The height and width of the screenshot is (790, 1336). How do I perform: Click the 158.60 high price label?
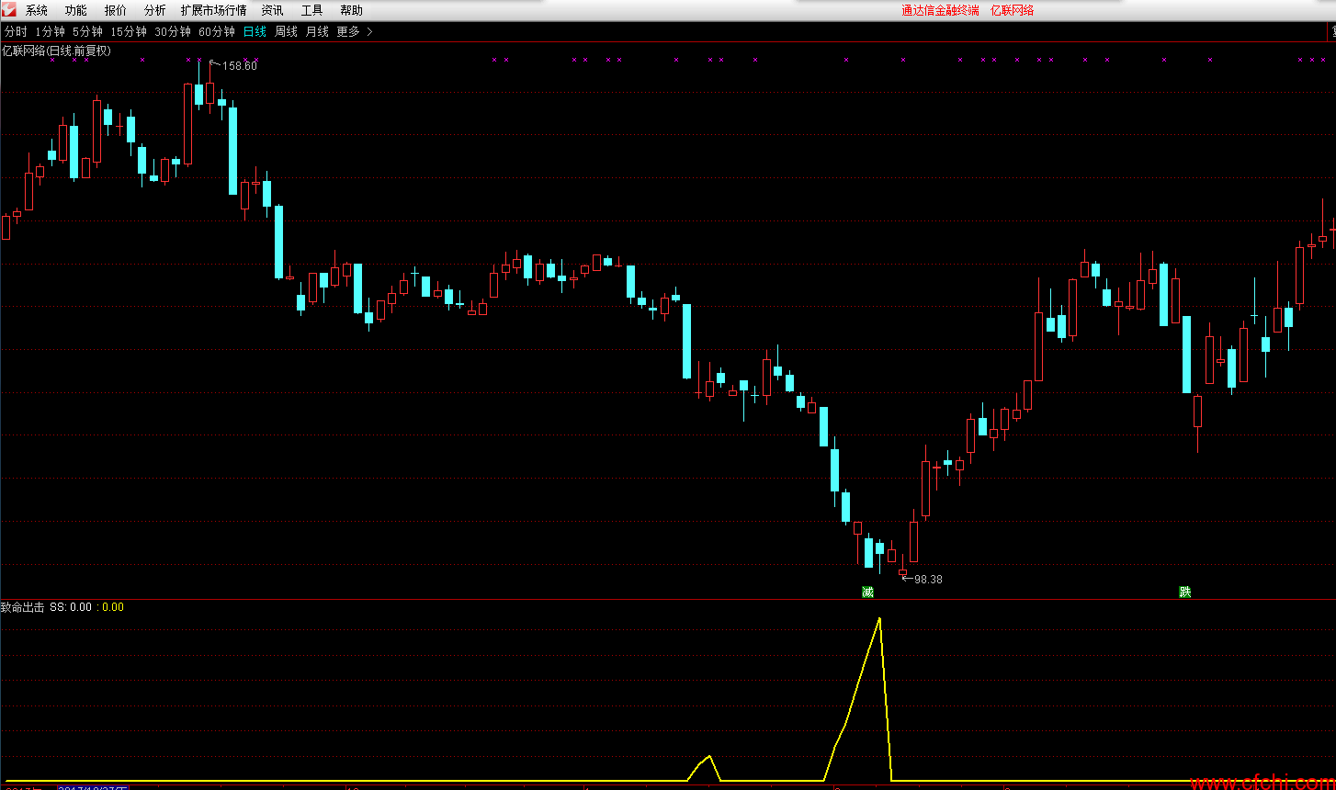240,66
